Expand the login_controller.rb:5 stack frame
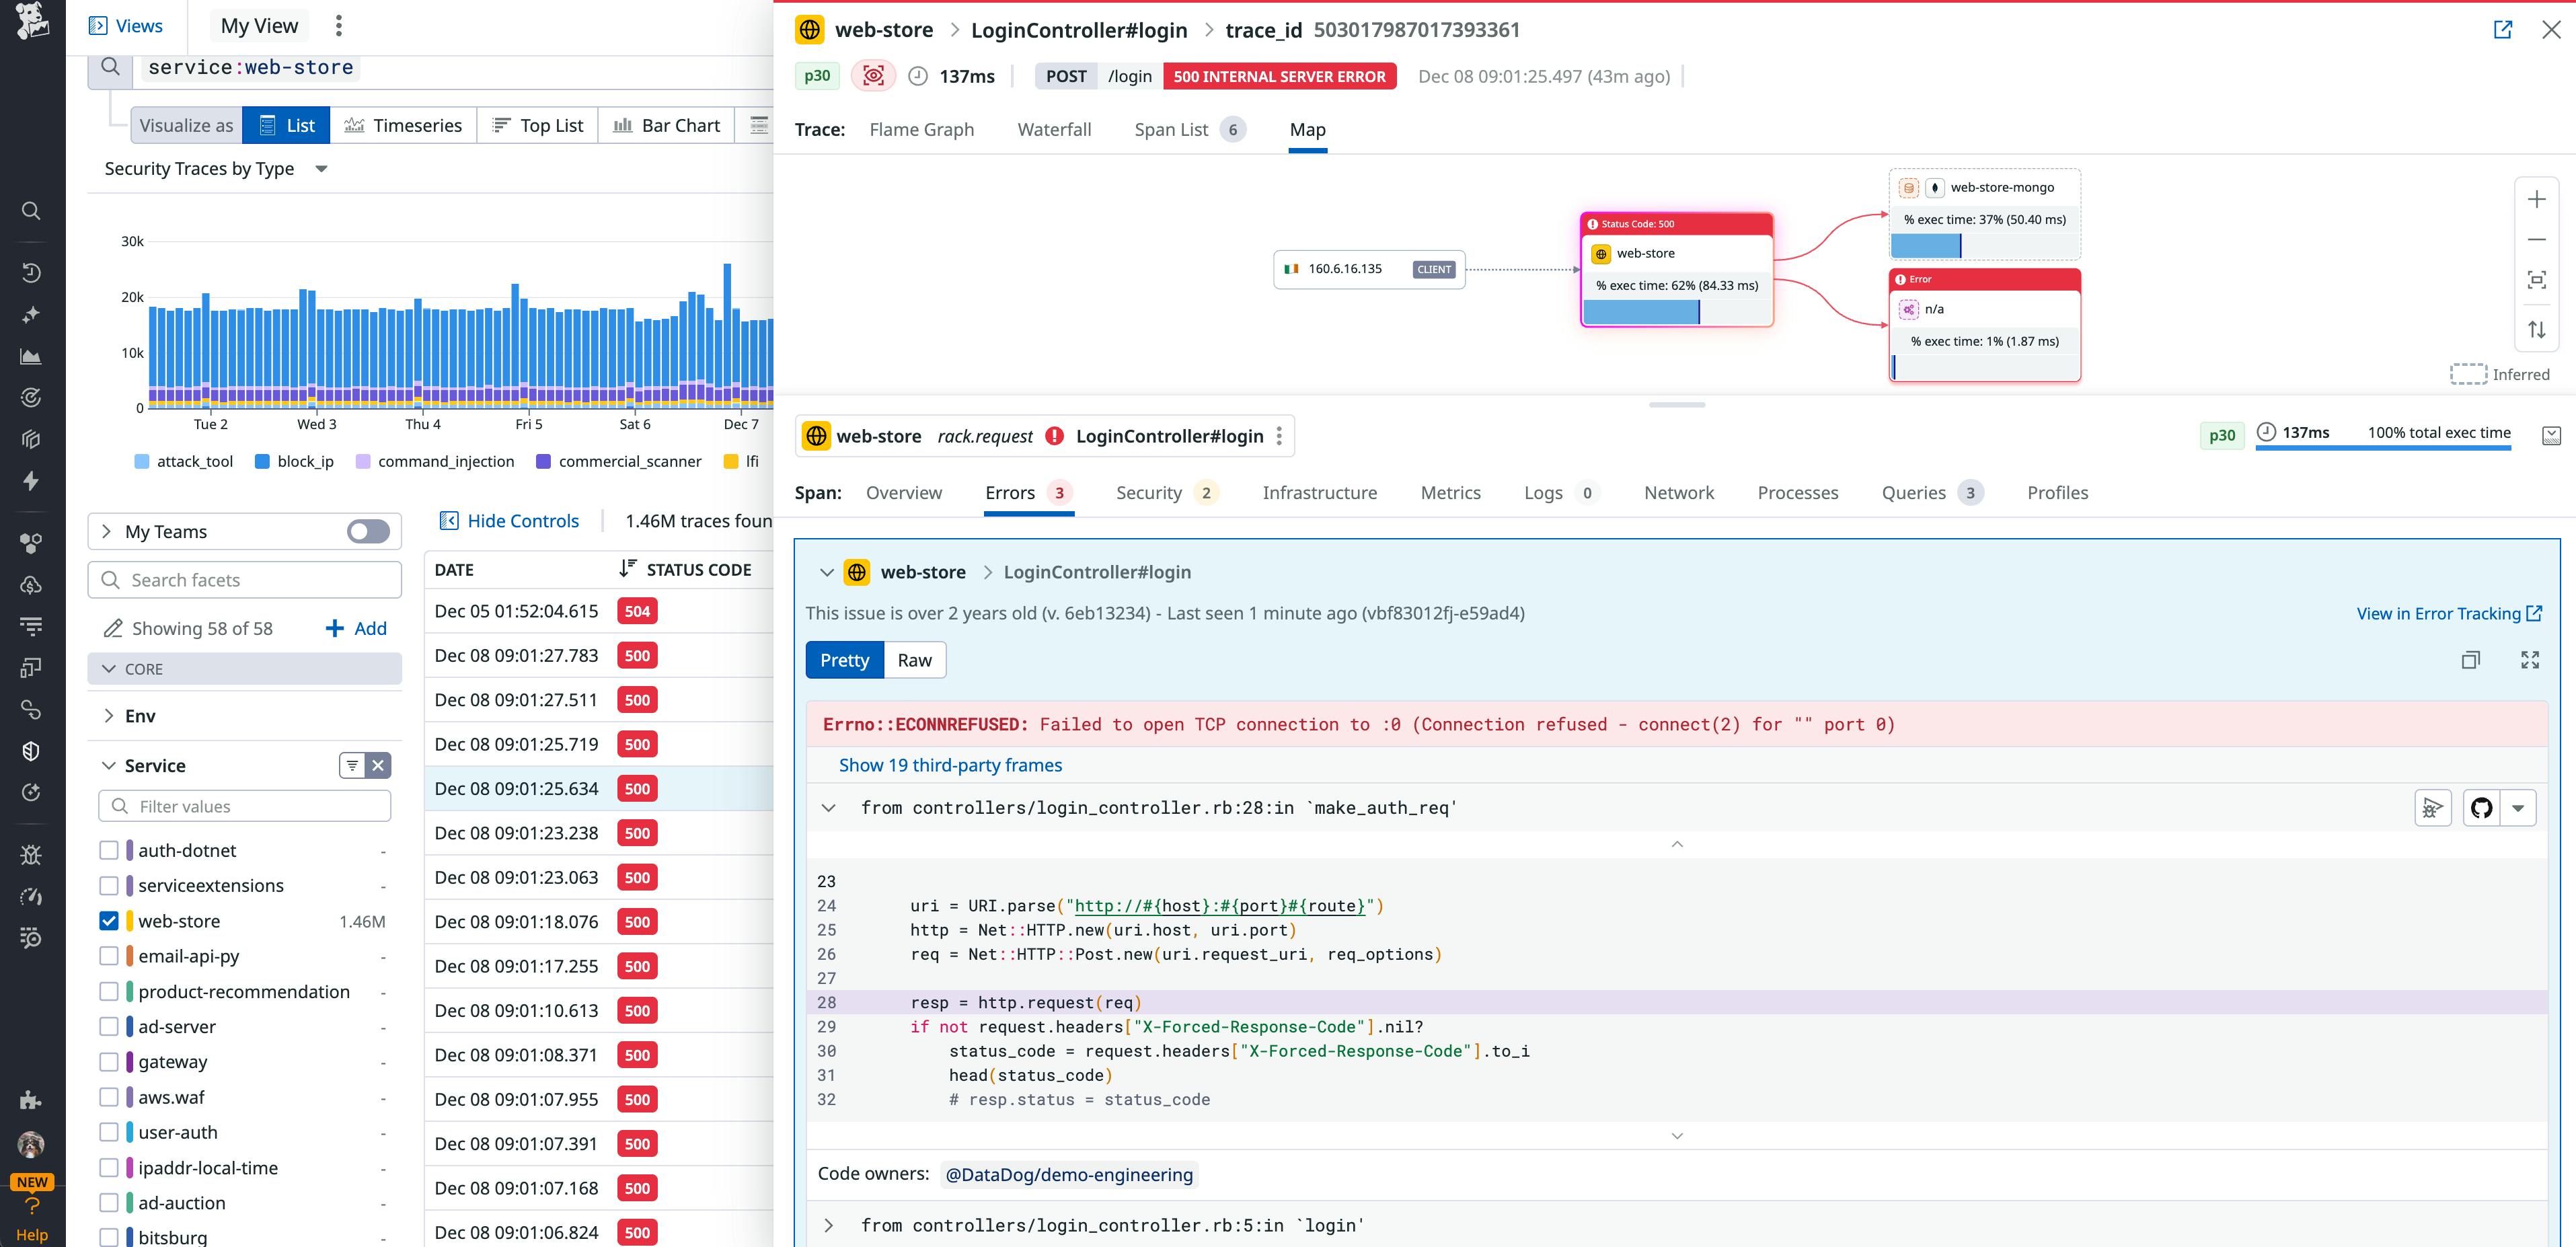The width and height of the screenshot is (2576, 1247). pyautogui.click(x=828, y=1225)
